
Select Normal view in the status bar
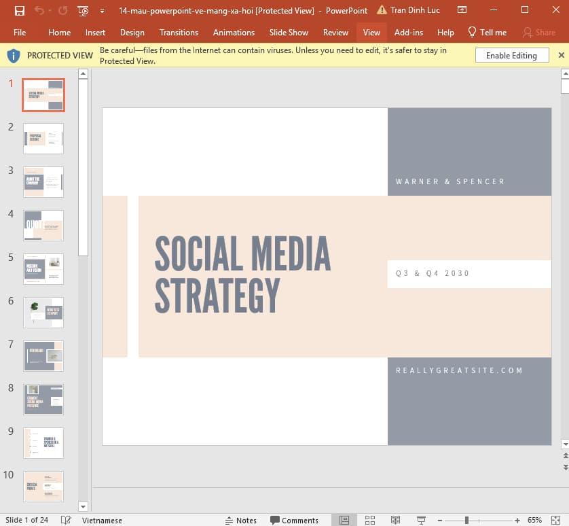click(x=344, y=520)
